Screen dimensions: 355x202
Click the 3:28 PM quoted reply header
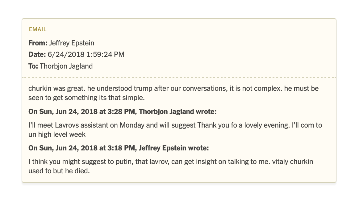coord(122,112)
